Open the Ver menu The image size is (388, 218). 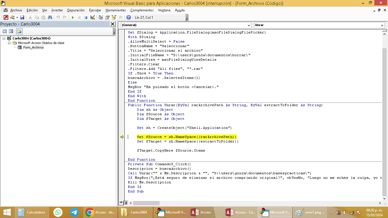[45, 10]
